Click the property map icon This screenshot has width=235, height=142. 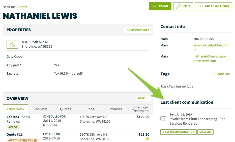tap(12, 45)
